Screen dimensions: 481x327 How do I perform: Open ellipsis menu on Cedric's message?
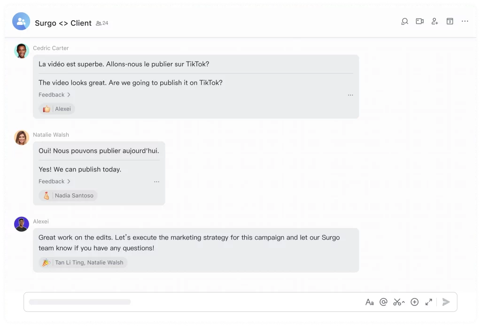350,95
